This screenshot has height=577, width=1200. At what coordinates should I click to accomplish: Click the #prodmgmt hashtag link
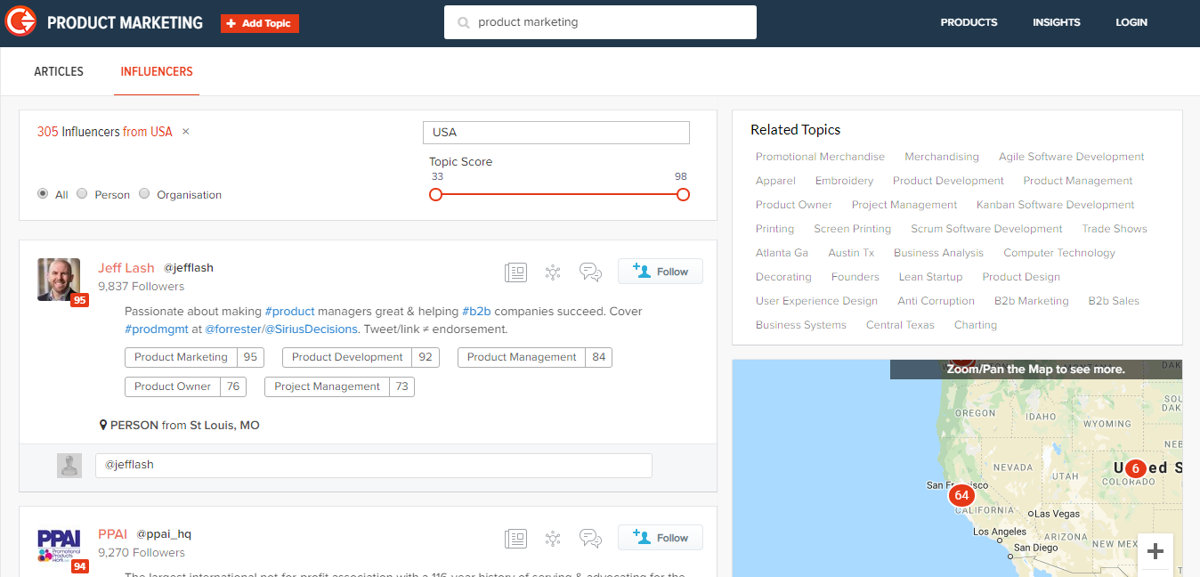coord(156,329)
